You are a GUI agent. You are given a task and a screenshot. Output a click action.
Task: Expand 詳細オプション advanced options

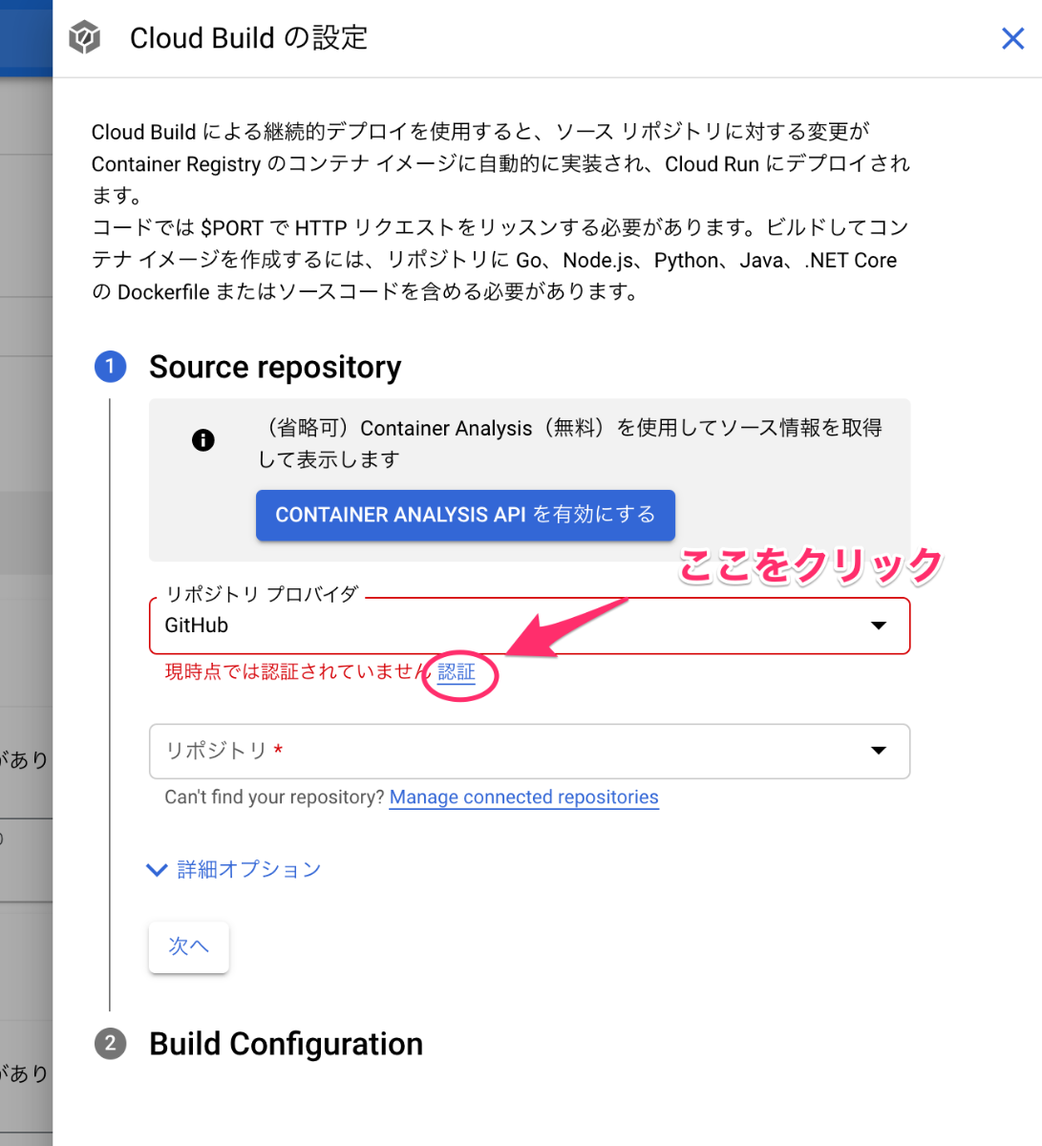(x=234, y=869)
